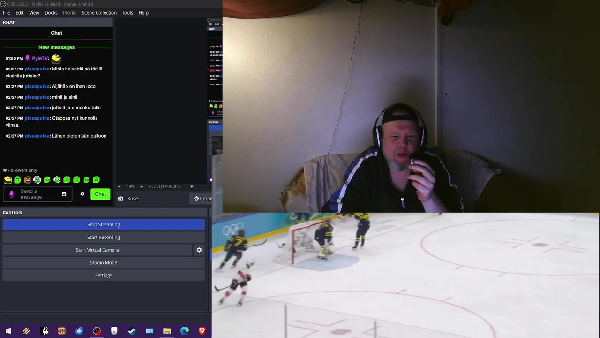Viewport: 600px width, 338px height.
Task: Click the Kuve source label
Action: (133, 199)
